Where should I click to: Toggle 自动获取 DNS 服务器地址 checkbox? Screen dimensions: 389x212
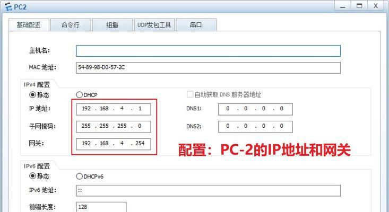pyautogui.click(x=190, y=94)
